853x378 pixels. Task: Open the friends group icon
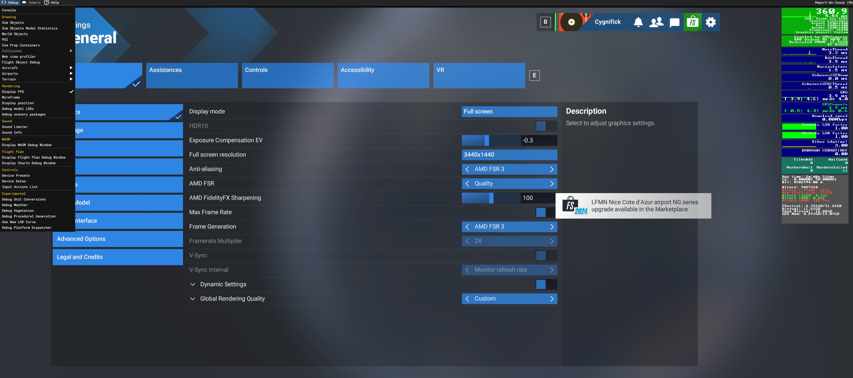tap(656, 22)
